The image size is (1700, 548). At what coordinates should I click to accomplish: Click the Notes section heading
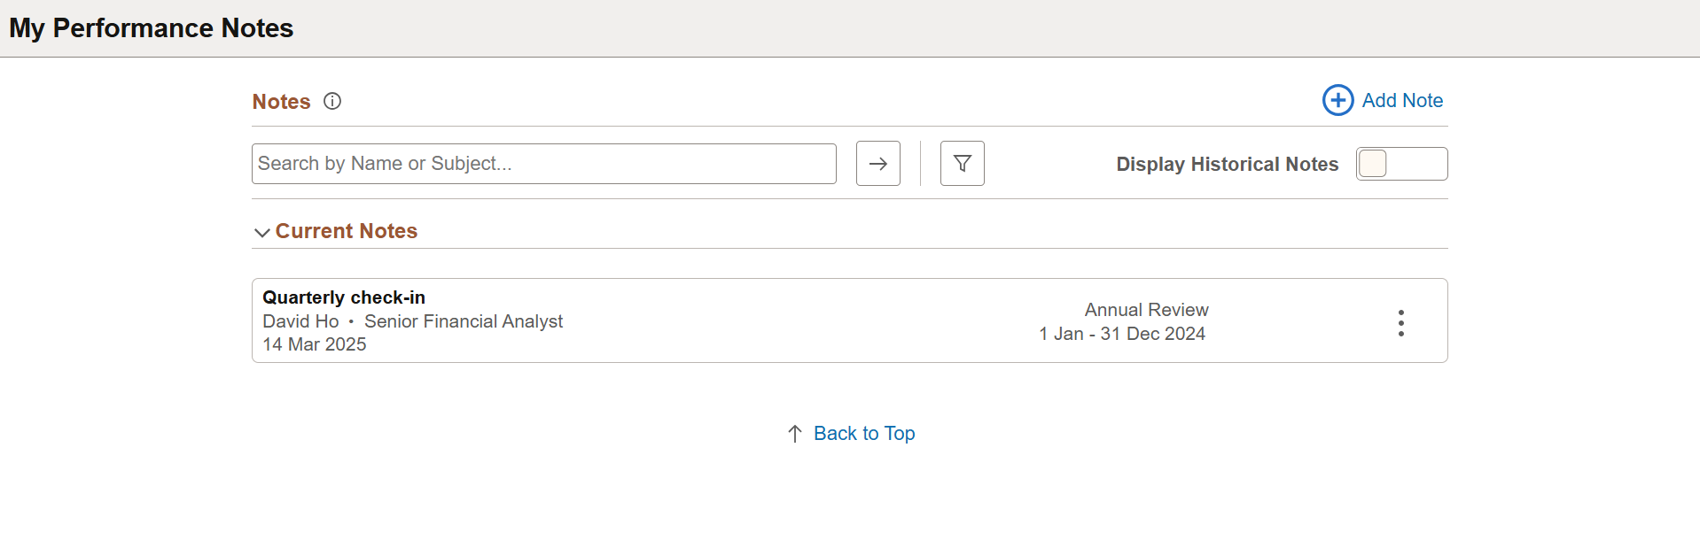pos(281,102)
